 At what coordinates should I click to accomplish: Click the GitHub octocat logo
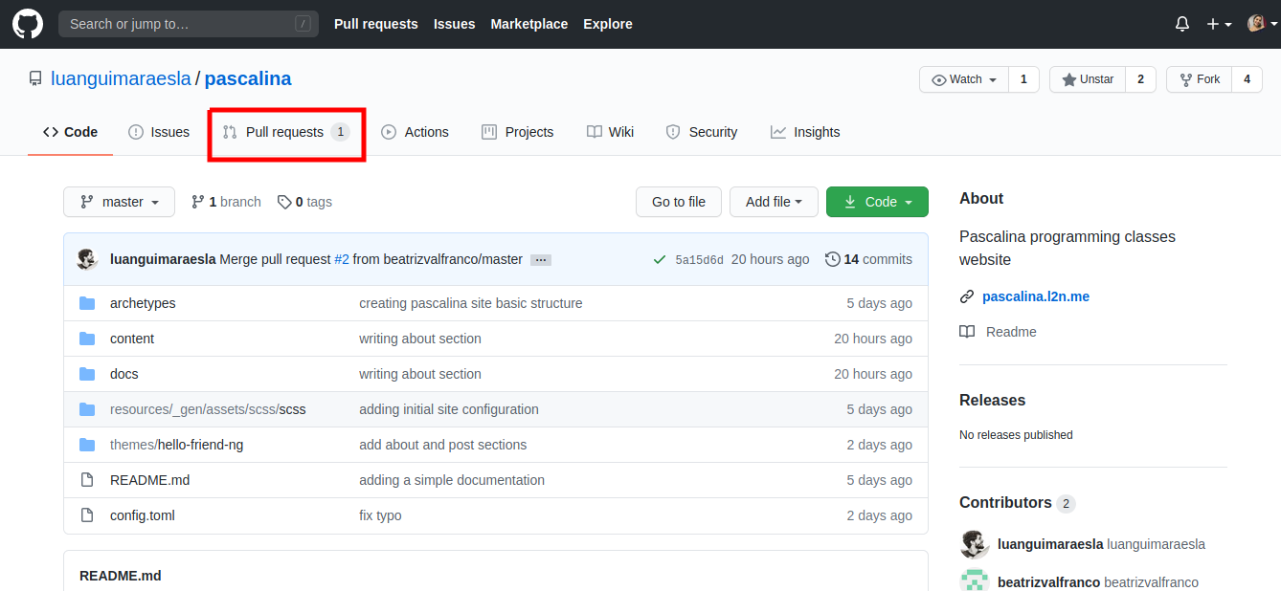[28, 24]
